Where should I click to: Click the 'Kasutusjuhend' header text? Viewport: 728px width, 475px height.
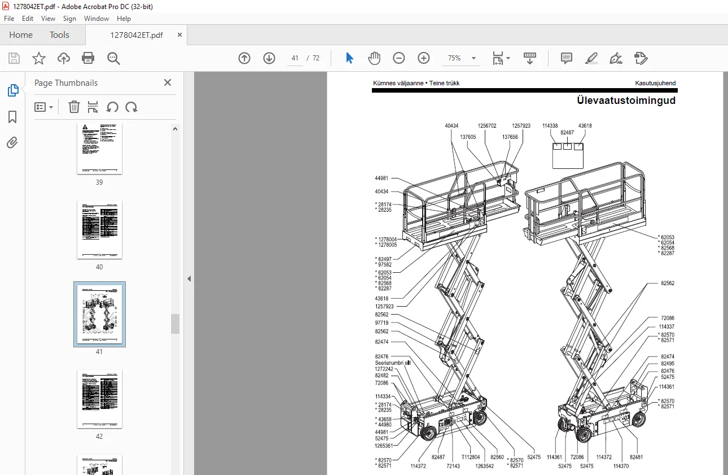pos(655,83)
